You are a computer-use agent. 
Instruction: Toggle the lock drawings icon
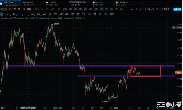(x=78, y=14)
